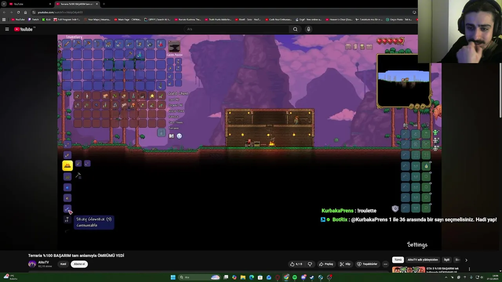Click the Sticky Glowstick crafting item
This screenshot has width=502, height=282.
pyautogui.click(x=67, y=209)
